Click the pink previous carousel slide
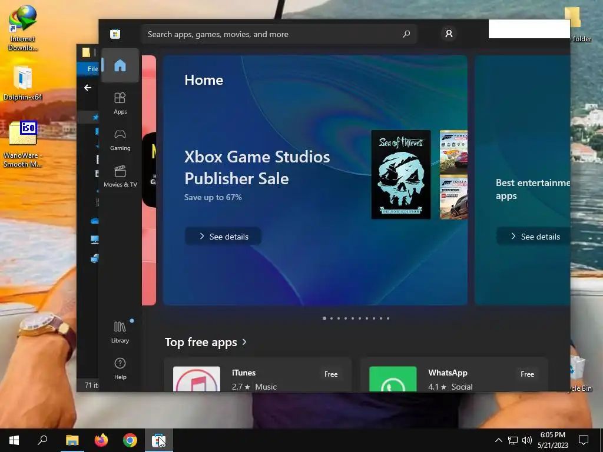The width and height of the screenshot is (603, 452). pos(149,180)
